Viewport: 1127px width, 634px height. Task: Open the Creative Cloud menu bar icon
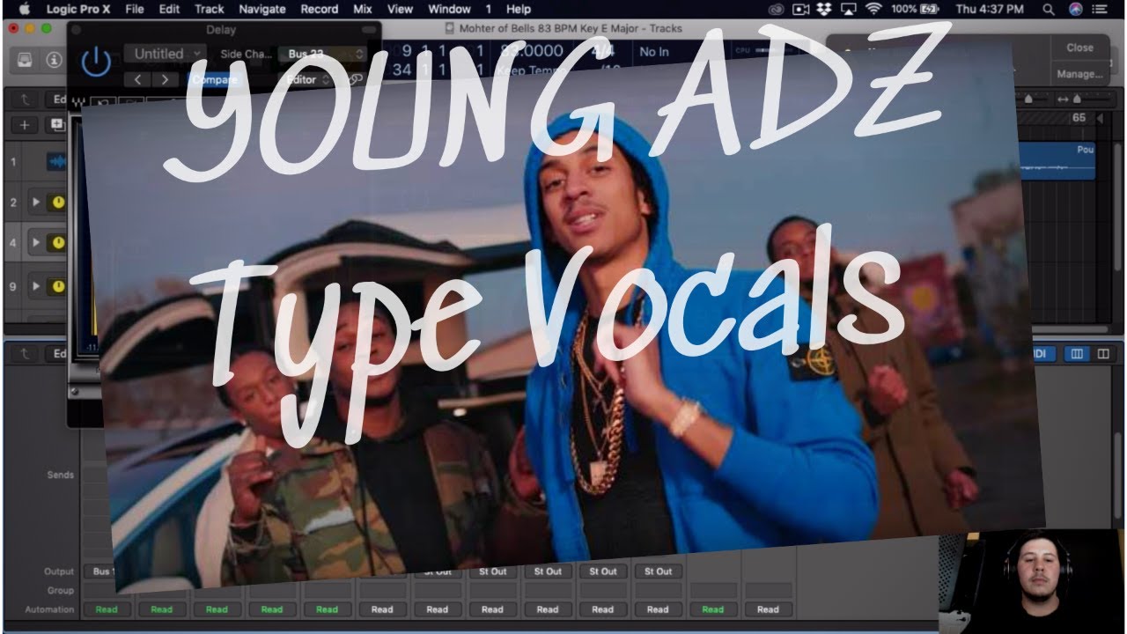[x=776, y=9]
